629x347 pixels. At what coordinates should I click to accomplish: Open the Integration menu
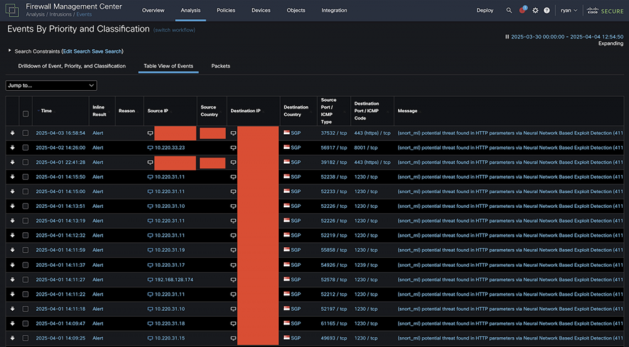[334, 10]
